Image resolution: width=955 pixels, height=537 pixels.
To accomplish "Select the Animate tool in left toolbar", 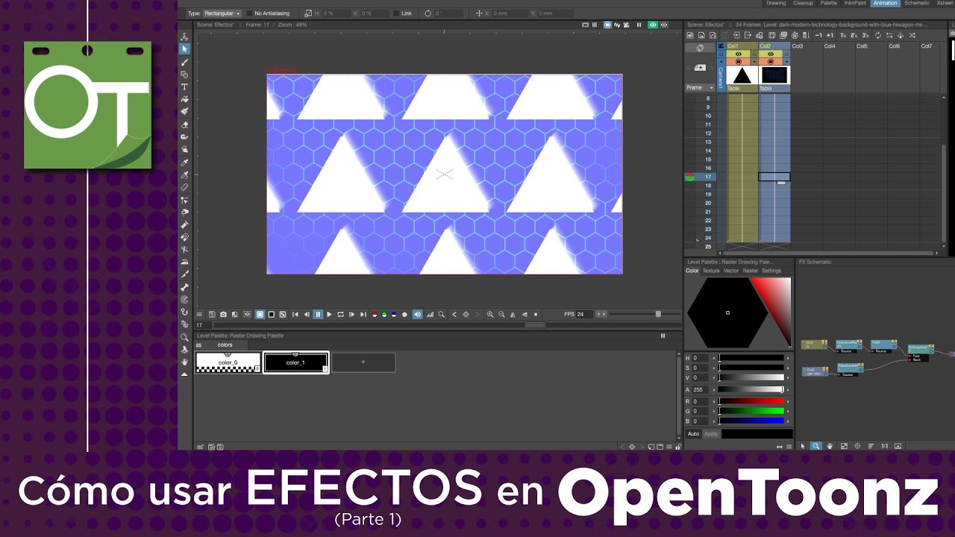I will [184, 36].
